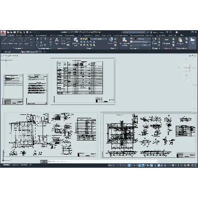Click the Paste clipboard icon
The image size is (198, 198).
click(x=180, y=41)
